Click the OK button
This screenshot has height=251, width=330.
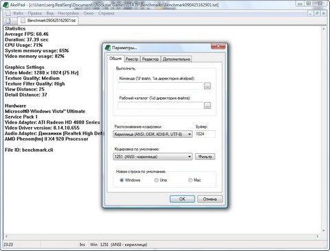[x=182, y=199]
